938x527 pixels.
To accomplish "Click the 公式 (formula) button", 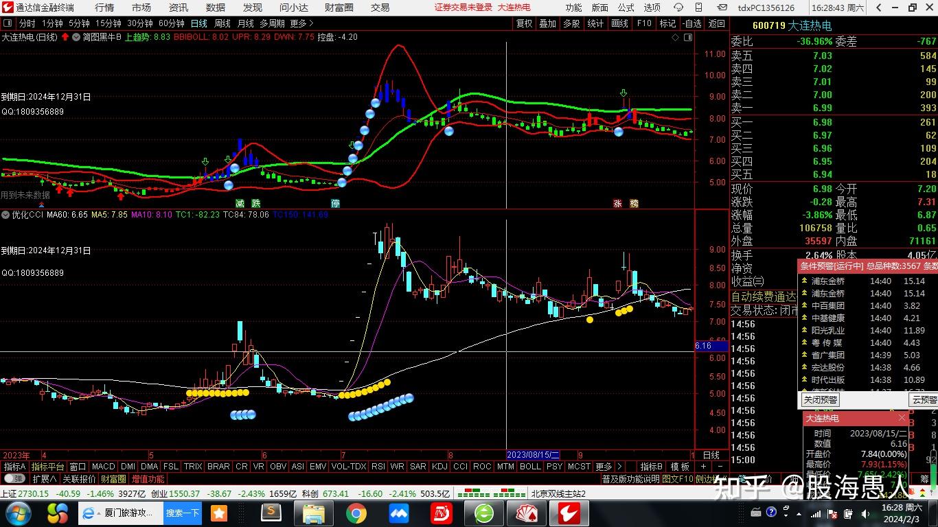I will coord(626,8).
